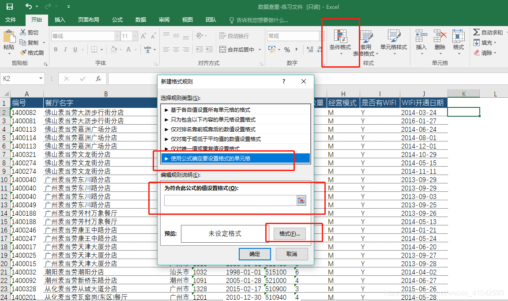This screenshot has width=508, height=301.
Task: Select rule type 仅对排名靠前或靠后的数值设置格式
Action: 236,129
